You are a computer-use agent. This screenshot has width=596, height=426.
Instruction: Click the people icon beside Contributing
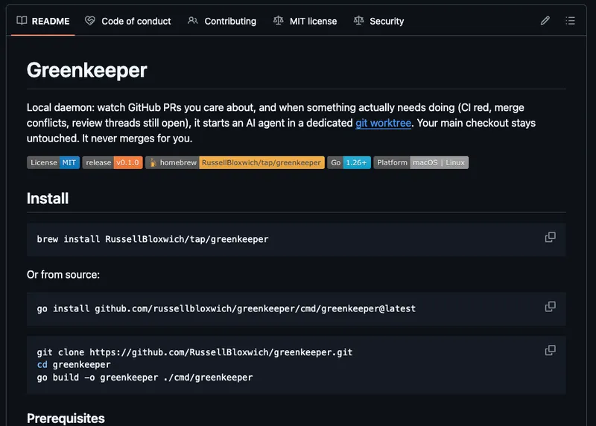click(193, 21)
